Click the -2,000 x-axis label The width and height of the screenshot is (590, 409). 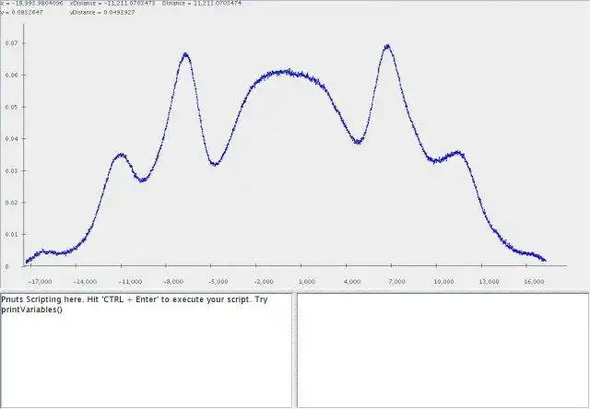click(264, 282)
